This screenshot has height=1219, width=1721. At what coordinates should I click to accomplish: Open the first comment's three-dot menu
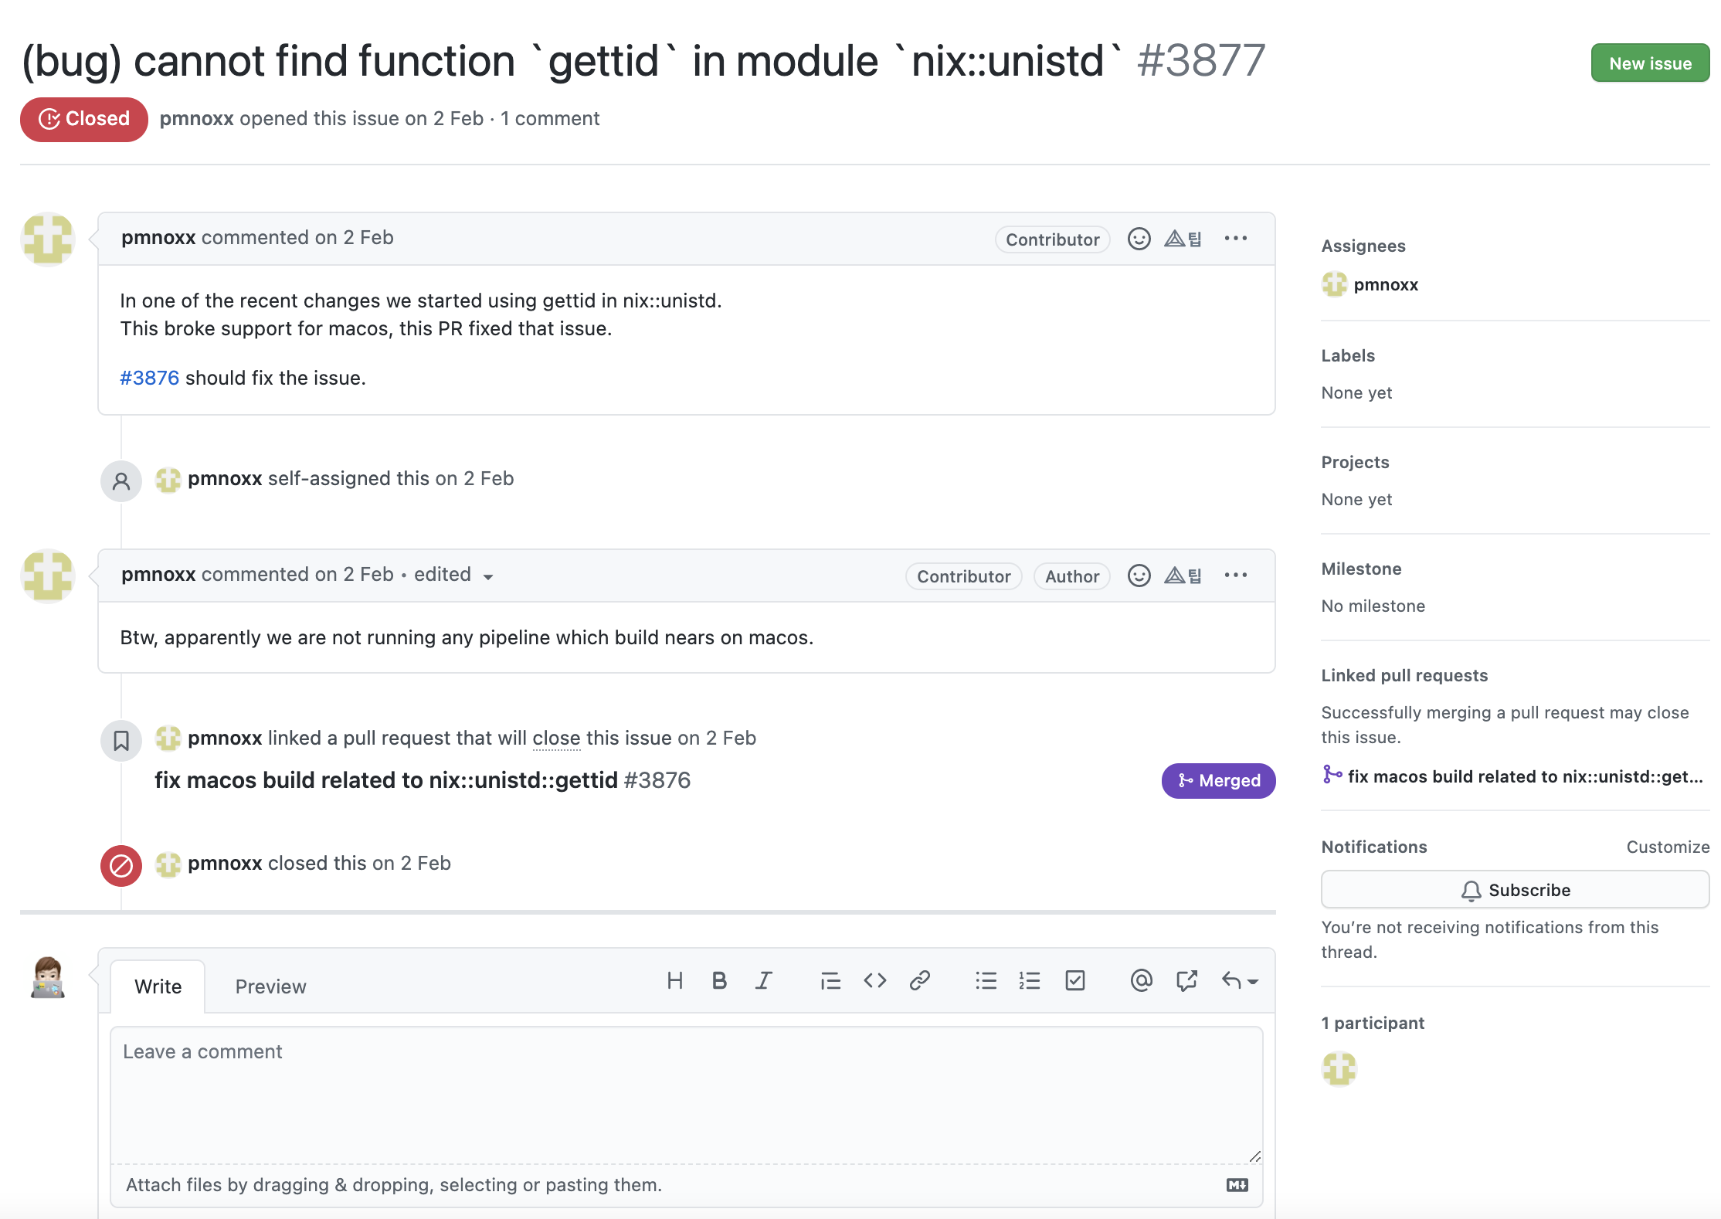1235,239
